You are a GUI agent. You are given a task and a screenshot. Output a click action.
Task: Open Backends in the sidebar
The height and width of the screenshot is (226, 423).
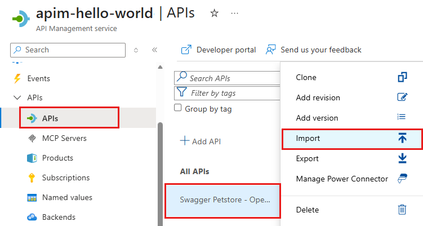59,217
